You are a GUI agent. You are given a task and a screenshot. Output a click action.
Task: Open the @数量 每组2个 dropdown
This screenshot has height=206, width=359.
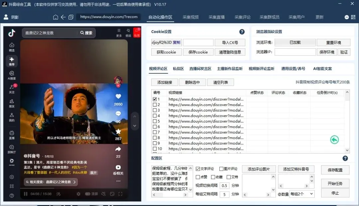(x=302, y=194)
